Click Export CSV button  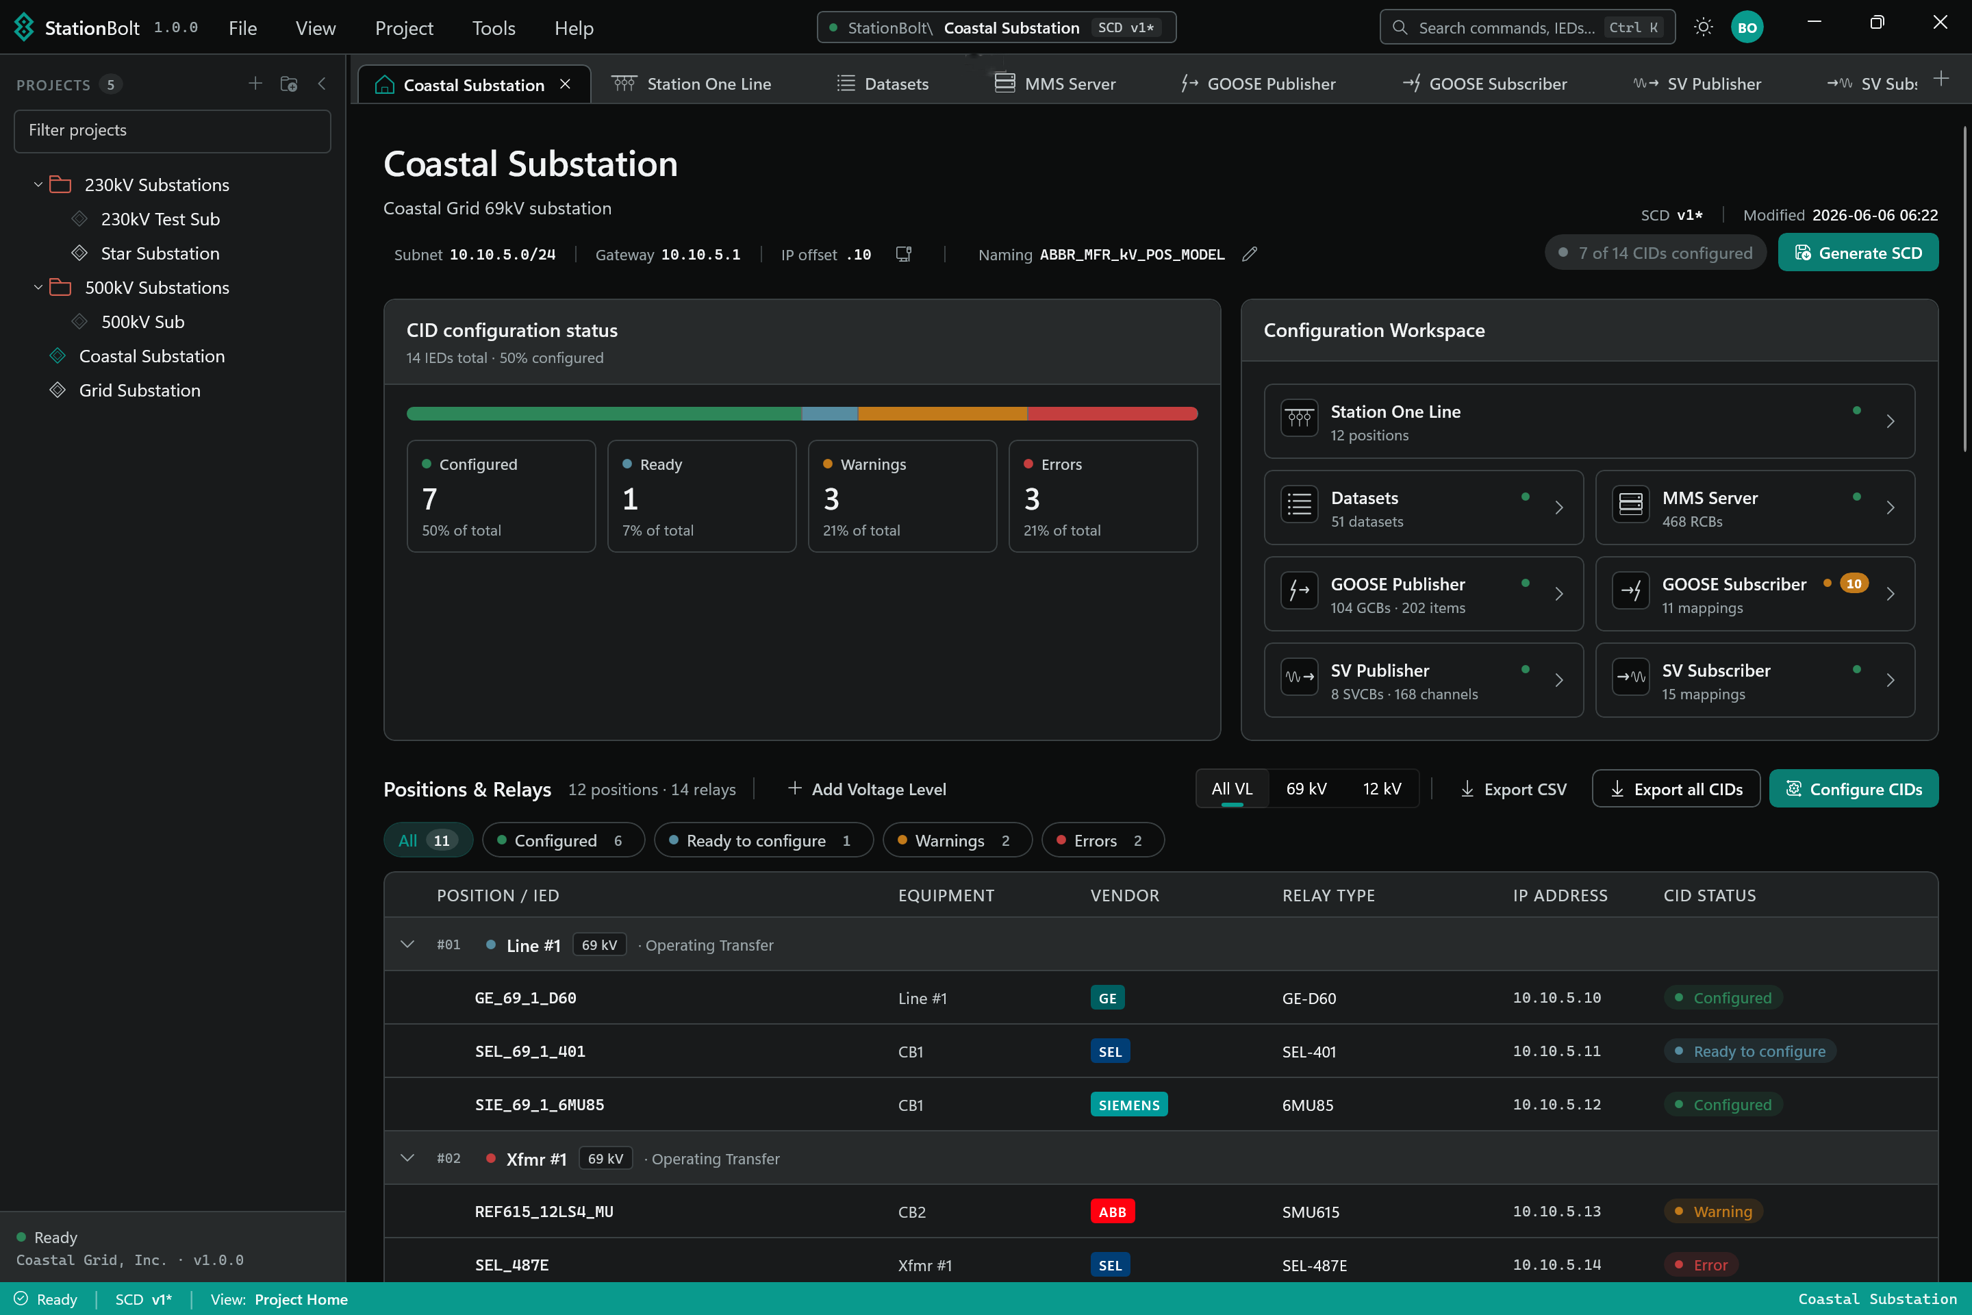tap(1513, 789)
